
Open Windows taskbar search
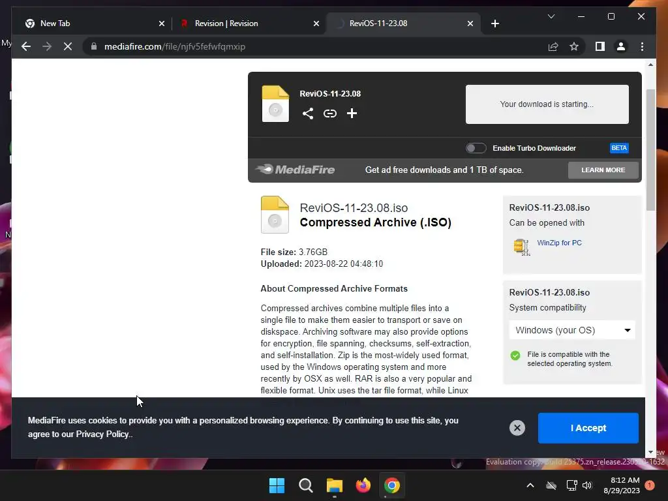click(305, 485)
